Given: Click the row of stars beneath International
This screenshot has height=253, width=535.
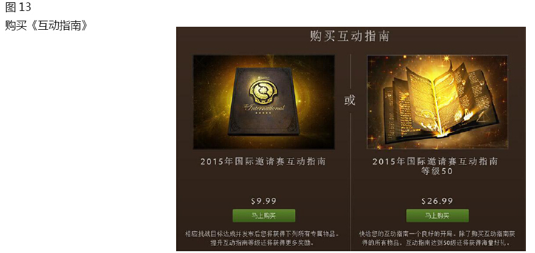Looking at the screenshot, I should pos(264,113).
